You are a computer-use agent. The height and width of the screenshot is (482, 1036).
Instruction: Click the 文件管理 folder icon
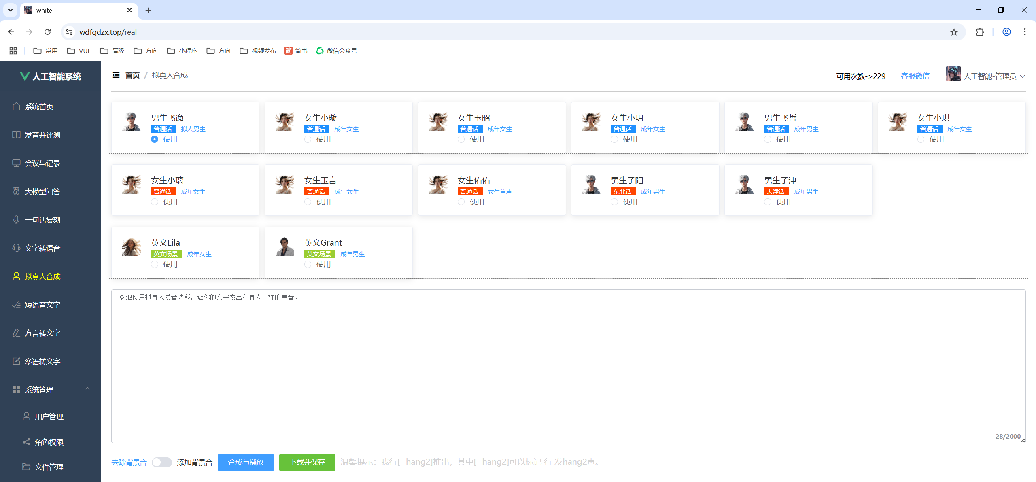coord(26,467)
